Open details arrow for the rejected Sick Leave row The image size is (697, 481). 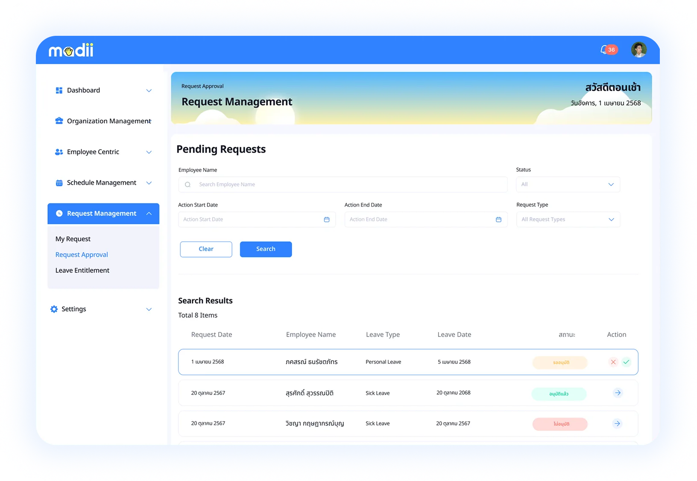(617, 423)
